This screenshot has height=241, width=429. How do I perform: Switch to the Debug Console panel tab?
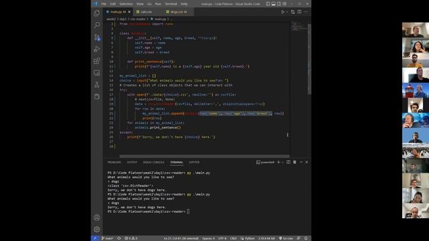point(154,162)
